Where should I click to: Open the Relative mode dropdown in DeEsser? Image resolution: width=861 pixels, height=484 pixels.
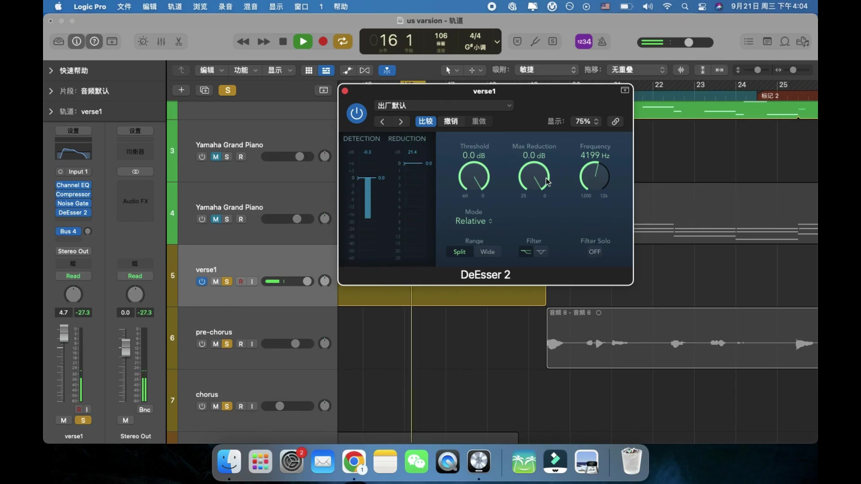point(474,221)
